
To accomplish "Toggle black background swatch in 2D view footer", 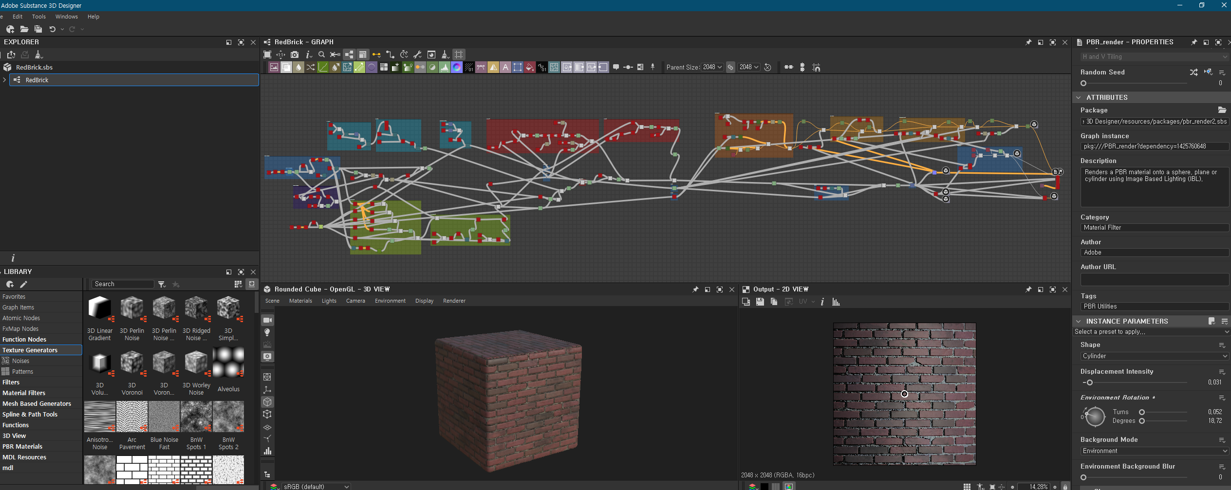I will tap(765, 487).
